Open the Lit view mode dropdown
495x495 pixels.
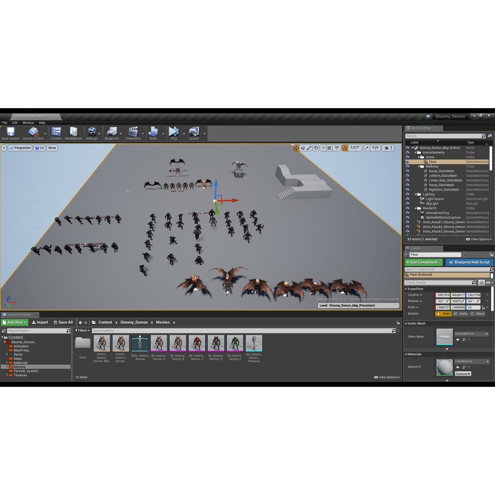click(x=39, y=148)
